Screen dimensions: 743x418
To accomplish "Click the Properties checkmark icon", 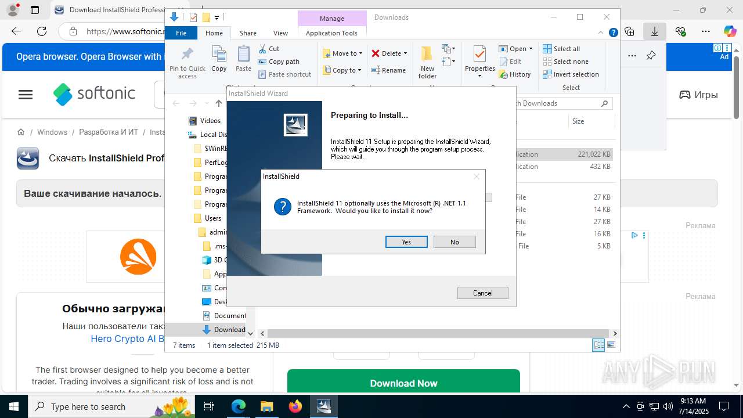I will coord(479,55).
